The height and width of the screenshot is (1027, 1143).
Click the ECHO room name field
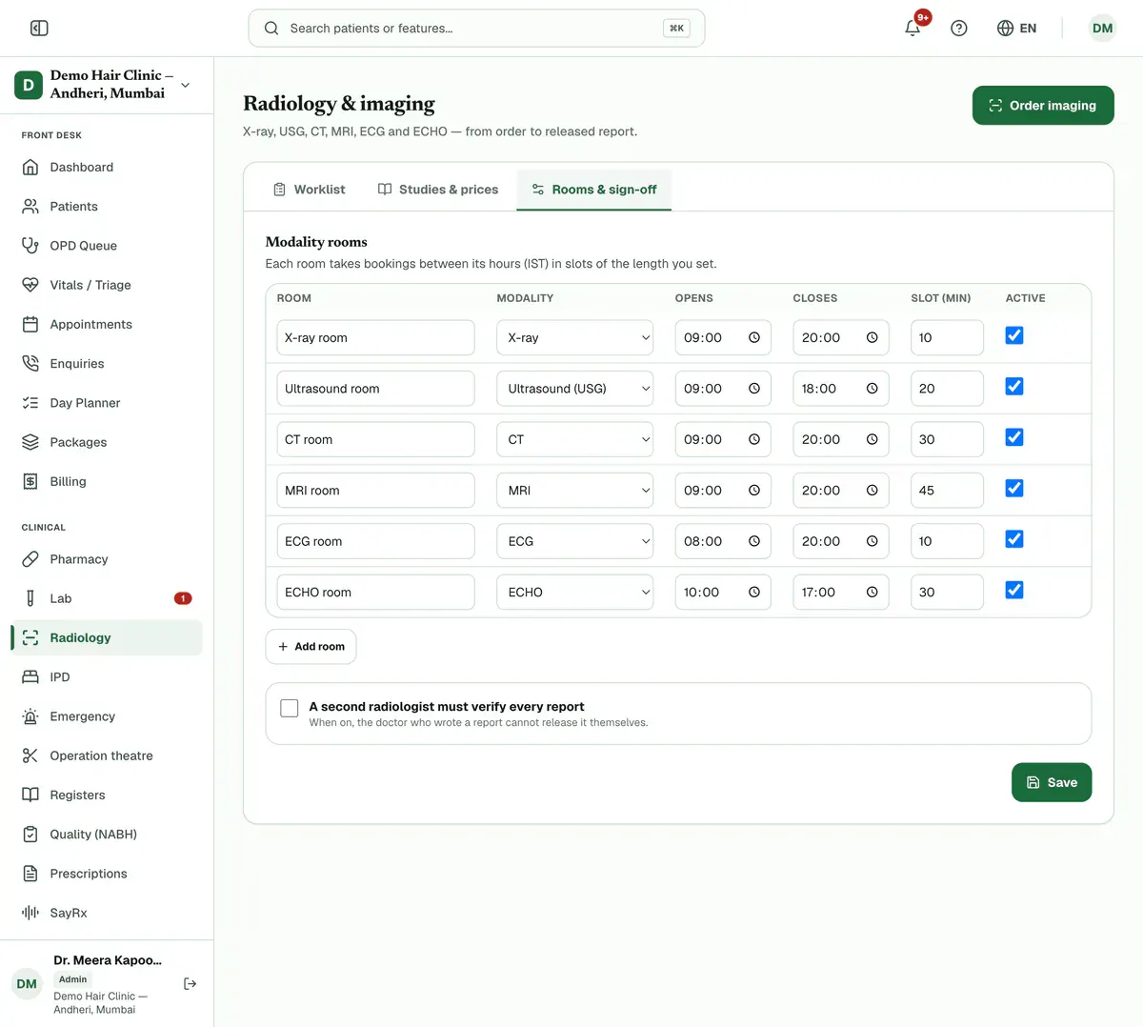coord(375,592)
